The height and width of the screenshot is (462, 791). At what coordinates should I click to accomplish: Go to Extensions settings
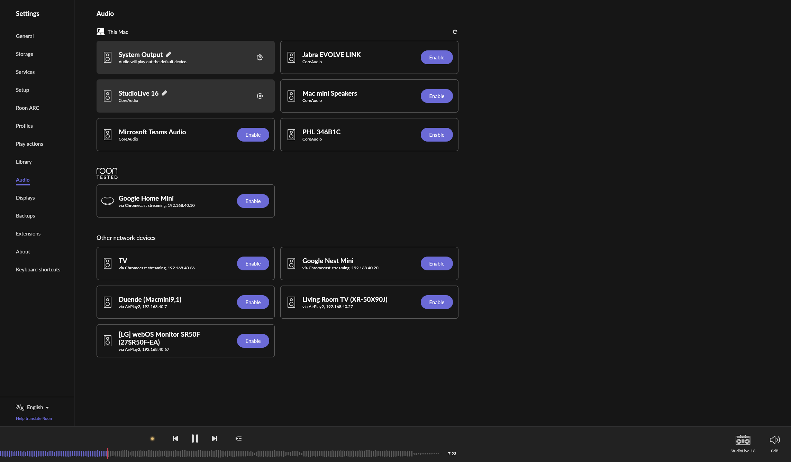28,234
